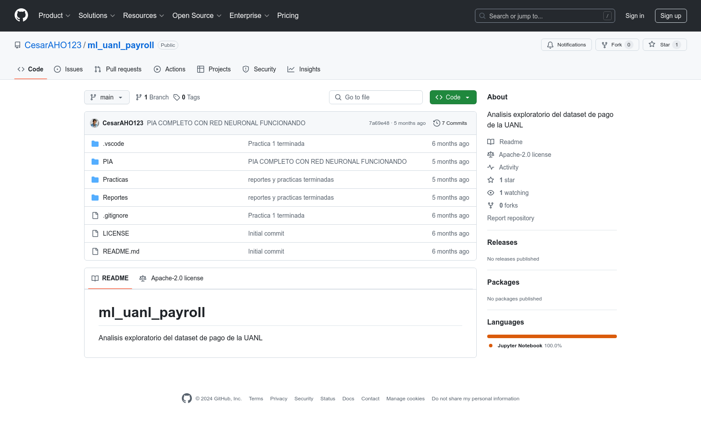Click the Activity pulse icon
Screen dimensions: 701x438
click(491, 167)
